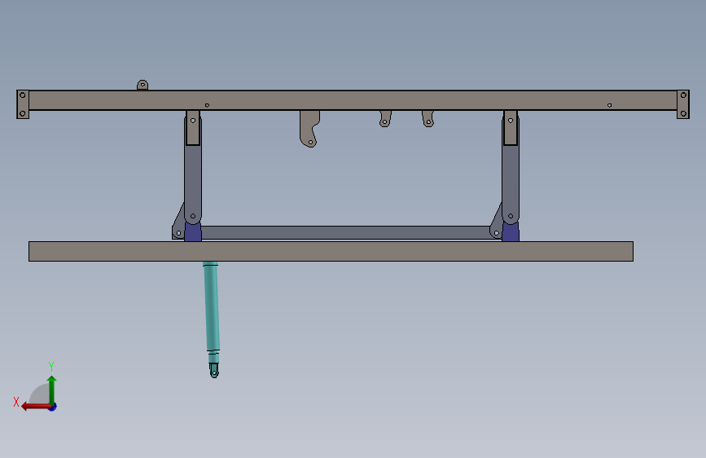Image resolution: width=706 pixels, height=458 pixels.
Task: Pick the left vertical gray link arm
Action: click(x=193, y=180)
